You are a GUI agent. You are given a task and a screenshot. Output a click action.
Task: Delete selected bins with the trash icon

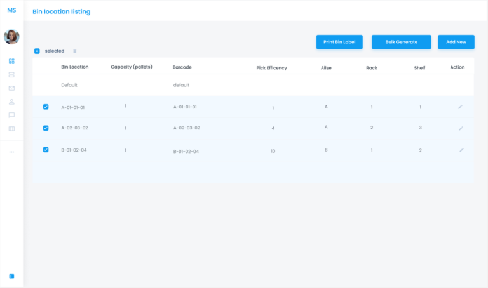pos(74,51)
